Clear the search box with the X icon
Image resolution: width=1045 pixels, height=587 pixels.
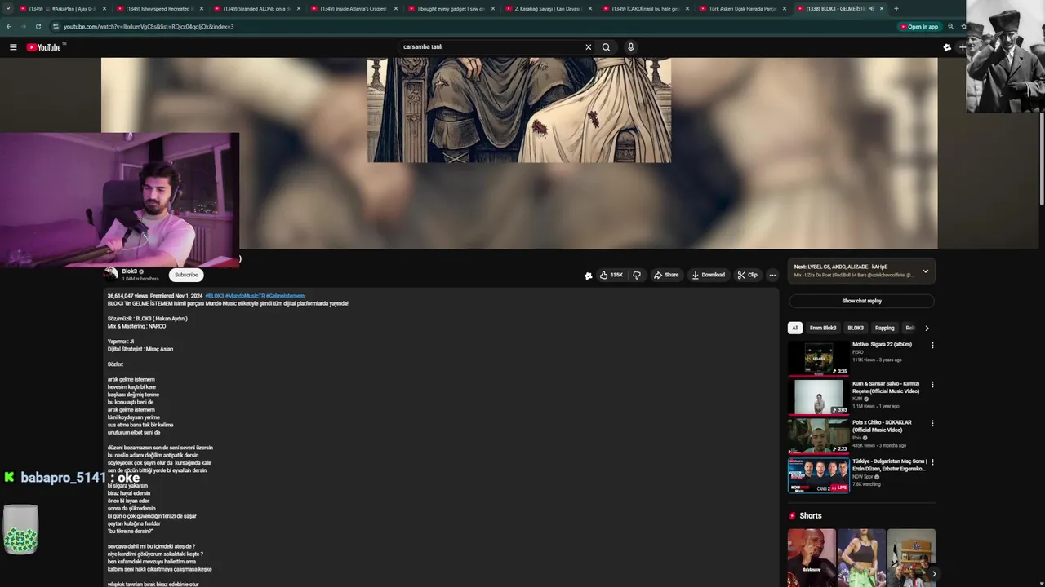[x=588, y=47]
